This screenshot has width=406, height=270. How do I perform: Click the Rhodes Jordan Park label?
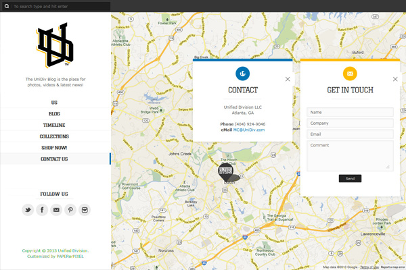(x=382, y=221)
